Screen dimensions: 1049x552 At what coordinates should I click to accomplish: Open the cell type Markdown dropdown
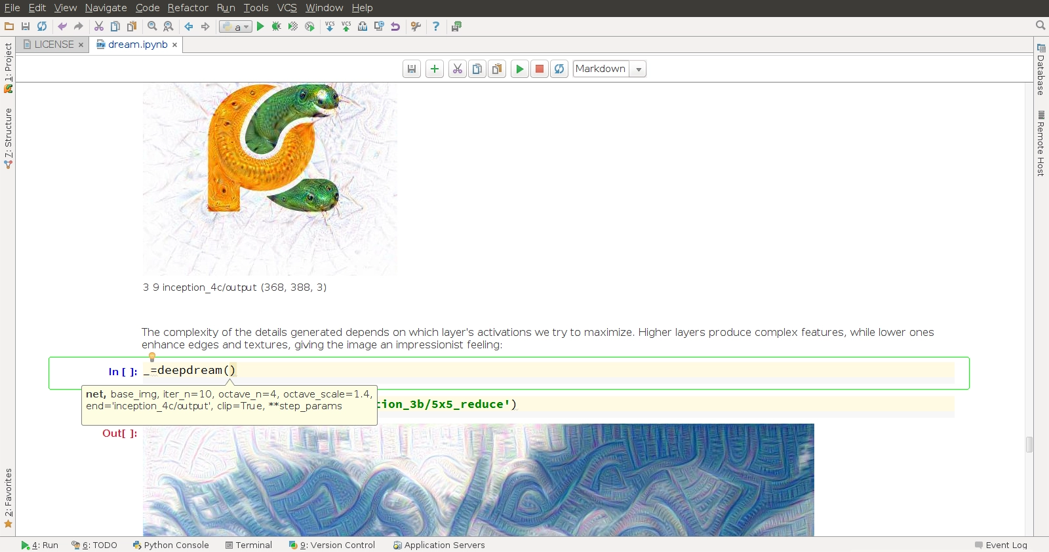(610, 69)
